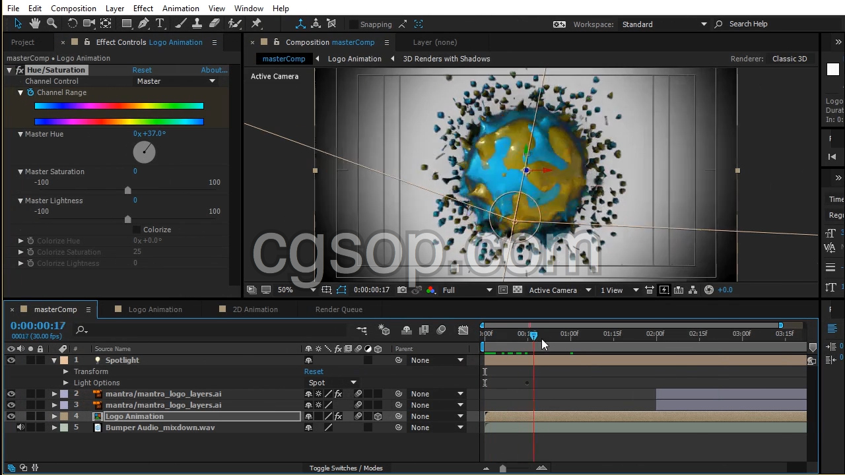The image size is (845, 475).
Task: Reset the Hue/Saturation effect
Action: [142, 70]
